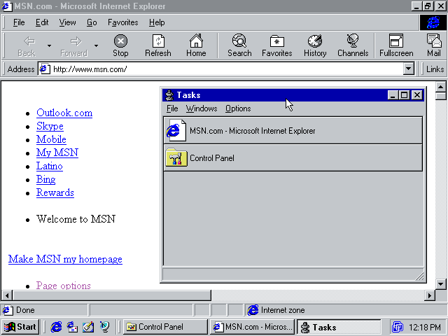Open the Edit menu
The width and height of the screenshot is (448, 336).
click(42, 22)
